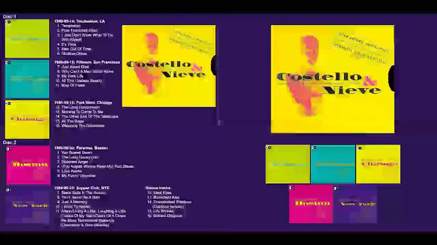Screen dimensions: 437x245
Task: Click corner icon on right-grid lime thumbnail
Action: tap(269, 147)
